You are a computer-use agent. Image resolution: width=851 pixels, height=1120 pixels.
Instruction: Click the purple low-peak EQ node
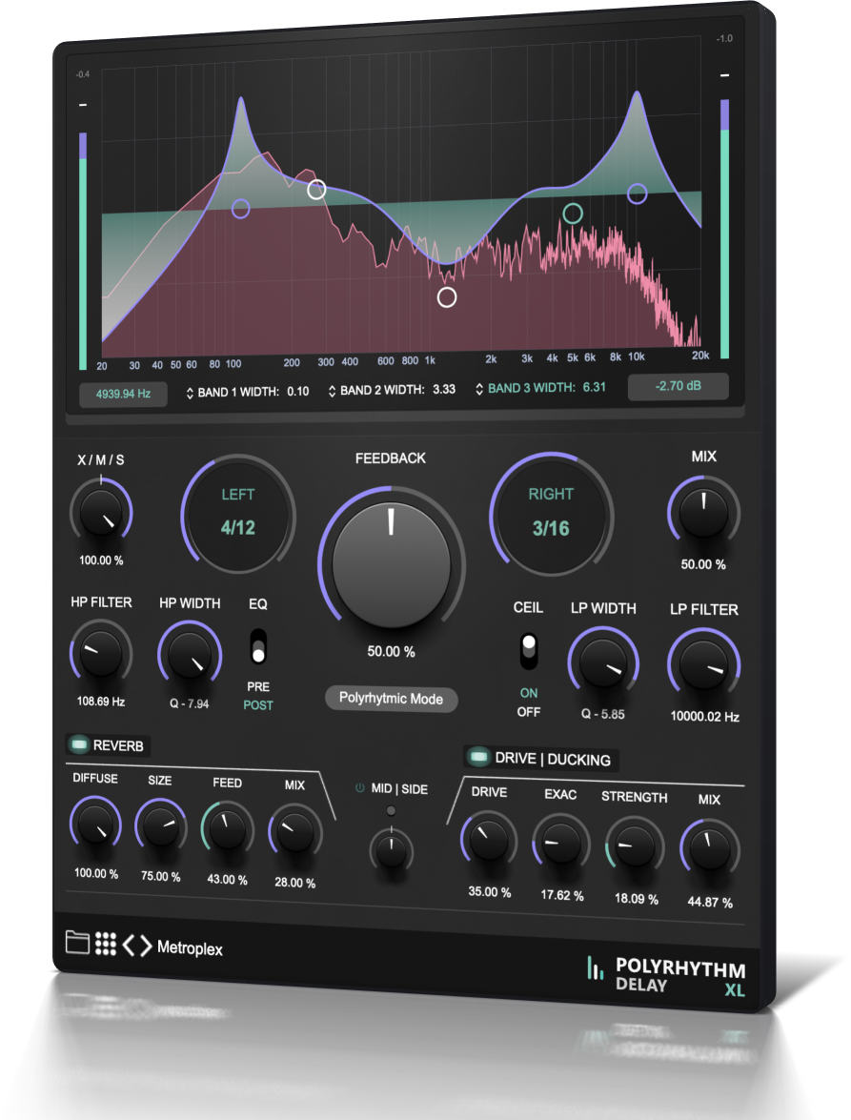pyautogui.click(x=240, y=209)
